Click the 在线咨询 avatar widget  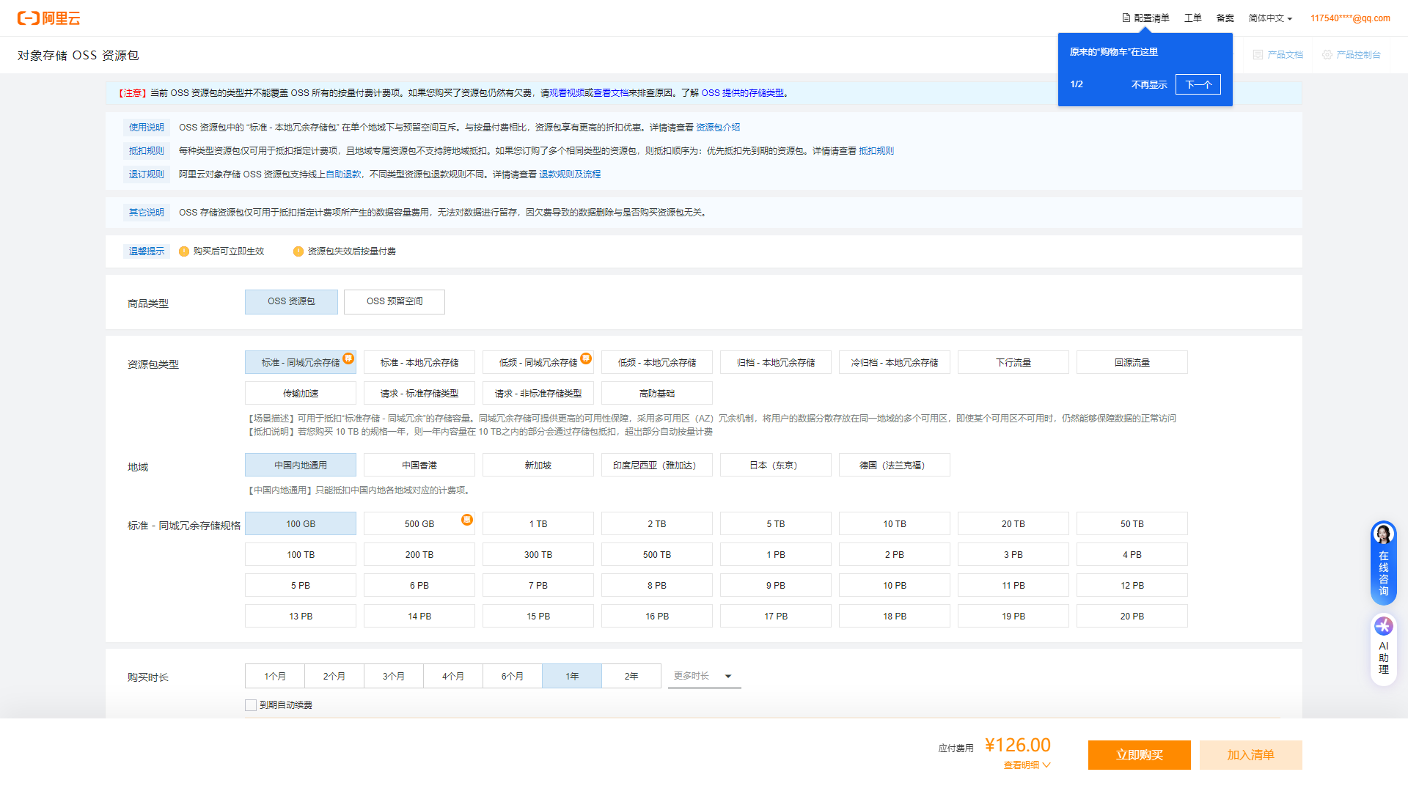click(x=1383, y=534)
